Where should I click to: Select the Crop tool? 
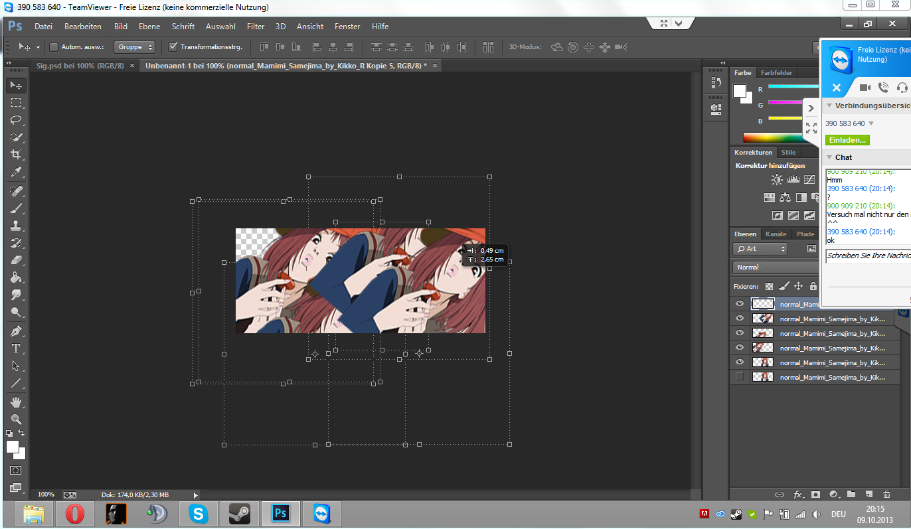(16, 155)
